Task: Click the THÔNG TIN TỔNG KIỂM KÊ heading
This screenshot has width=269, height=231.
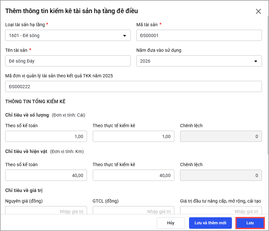Action: coord(35,102)
